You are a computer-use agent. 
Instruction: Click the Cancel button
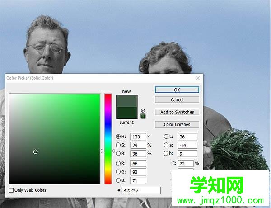pos(177,99)
